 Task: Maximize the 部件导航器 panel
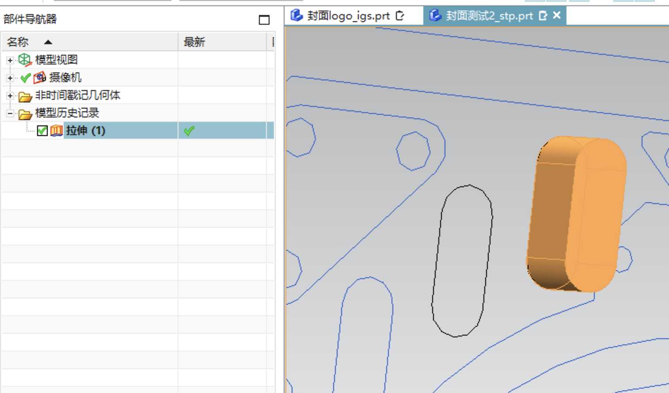pyautogui.click(x=264, y=19)
